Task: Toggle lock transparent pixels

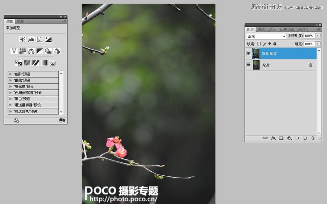Action: click(x=259, y=43)
